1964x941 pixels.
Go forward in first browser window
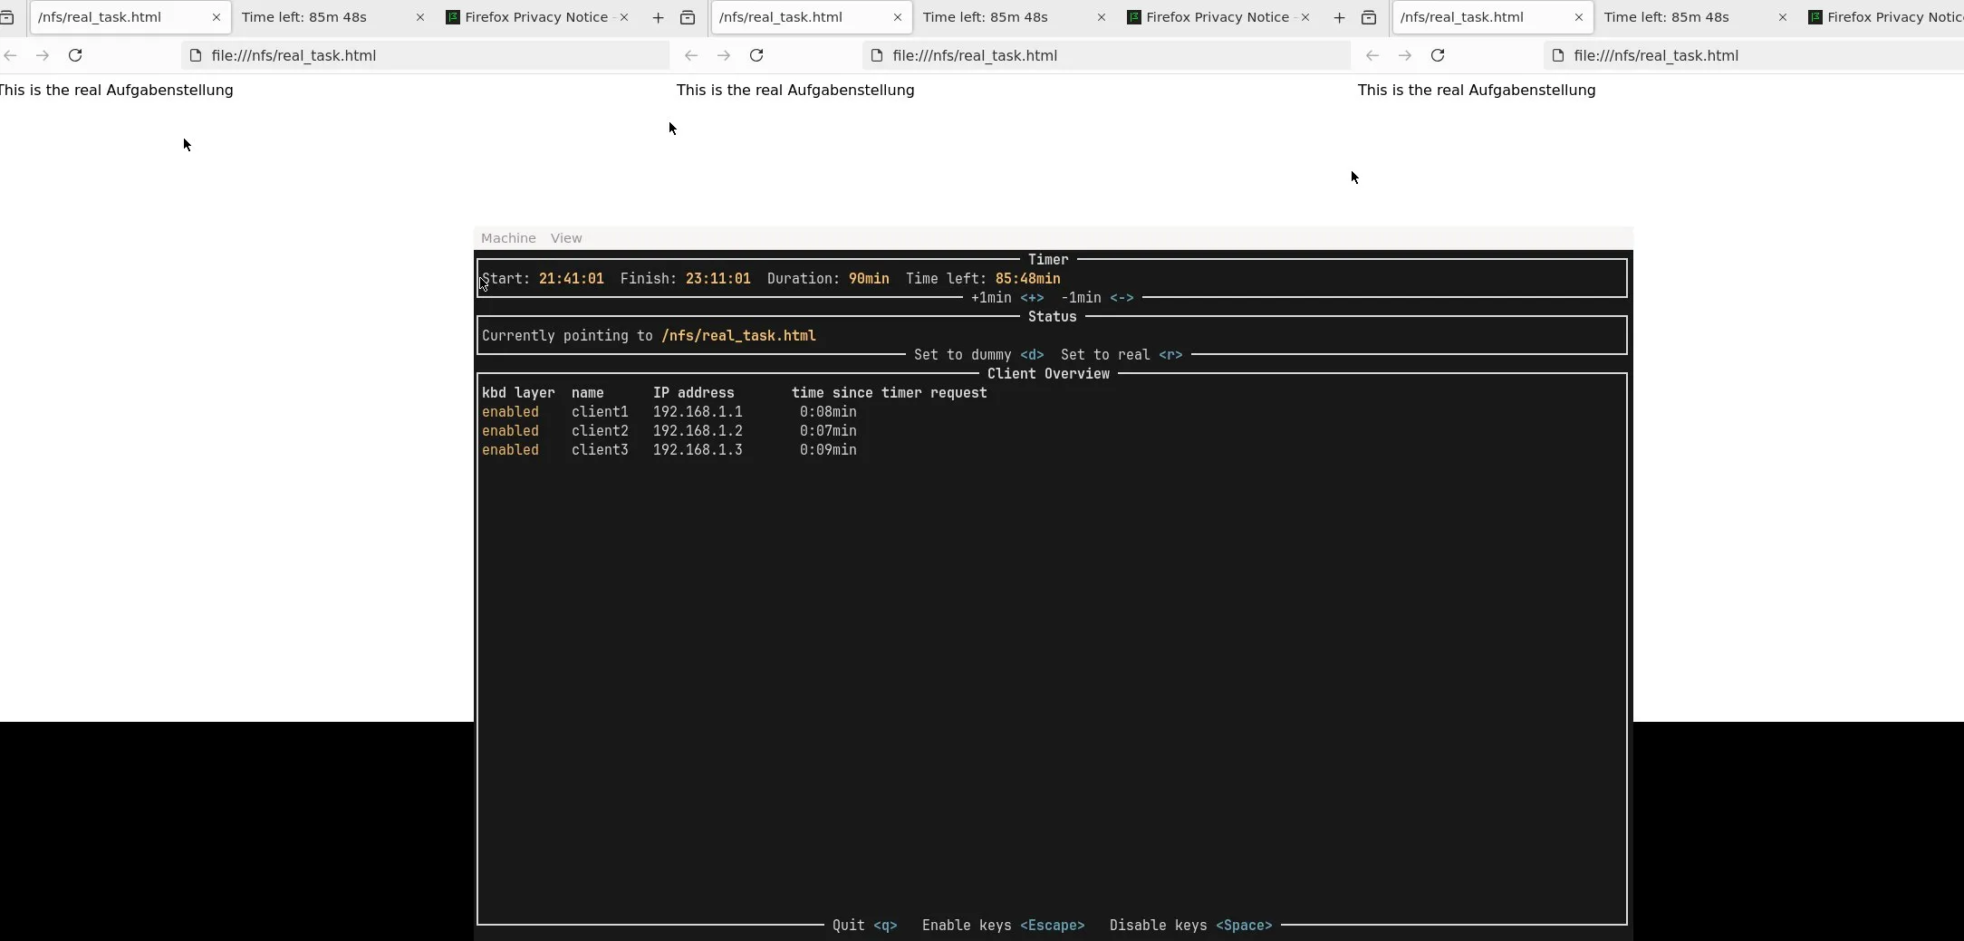[43, 55]
